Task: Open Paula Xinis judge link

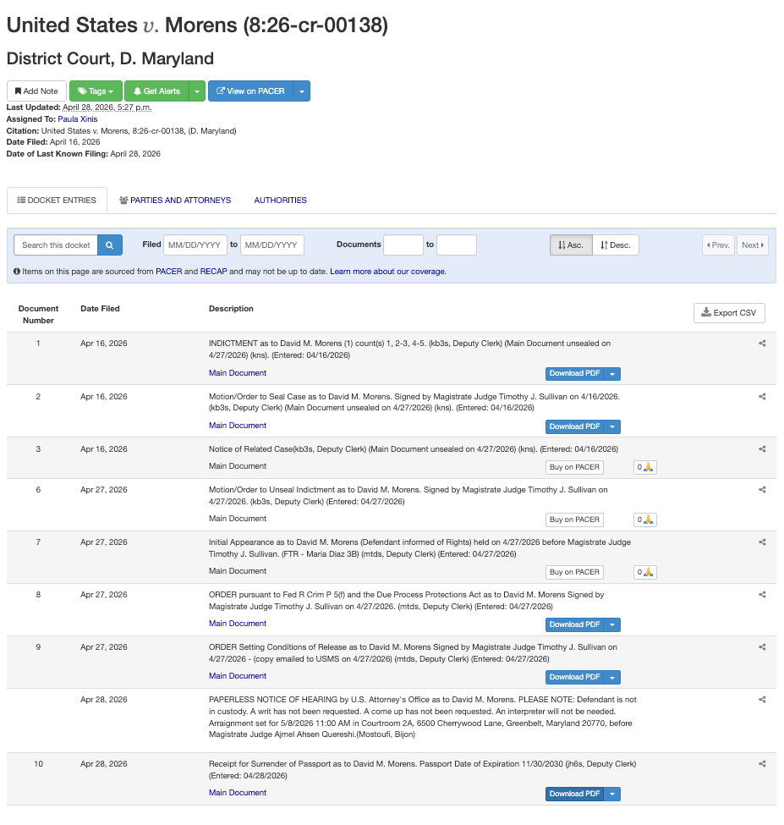Action: (78, 119)
